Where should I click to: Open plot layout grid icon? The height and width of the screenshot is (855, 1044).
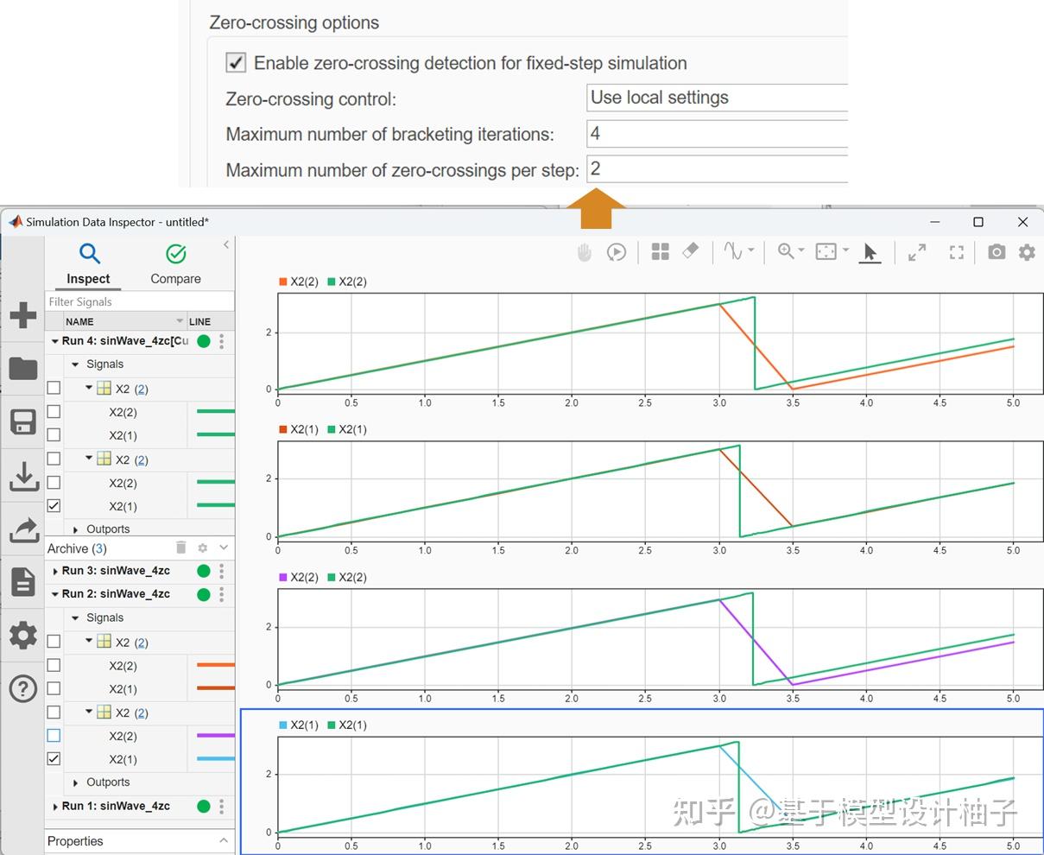point(661,252)
